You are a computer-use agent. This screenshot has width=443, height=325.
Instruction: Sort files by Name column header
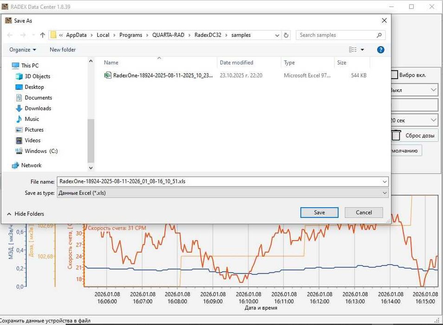tap(159, 62)
